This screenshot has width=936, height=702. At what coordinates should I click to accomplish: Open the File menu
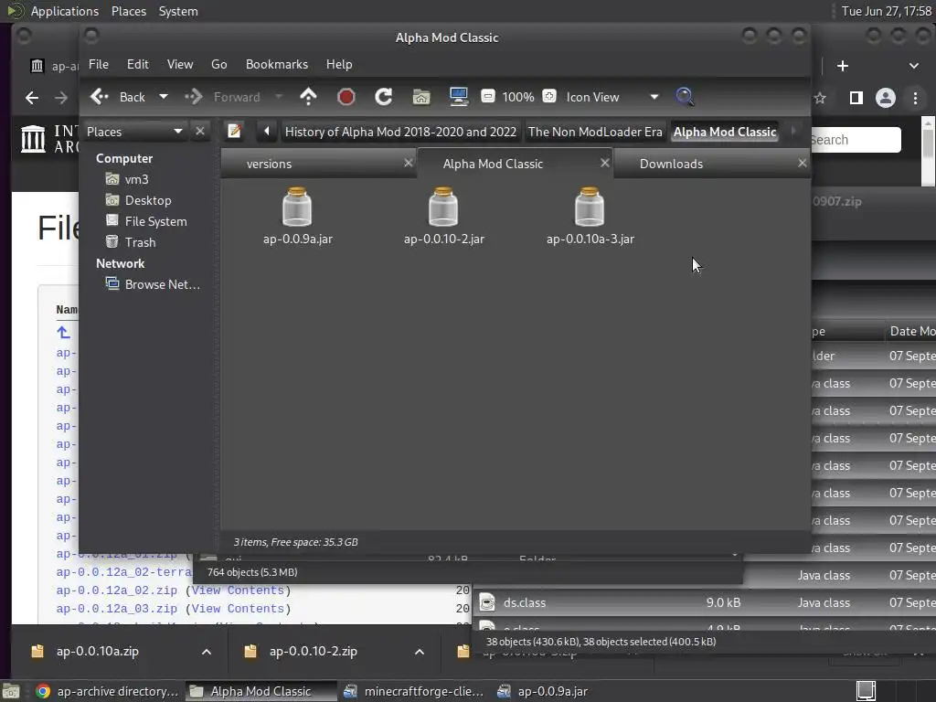click(x=99, y=65)
